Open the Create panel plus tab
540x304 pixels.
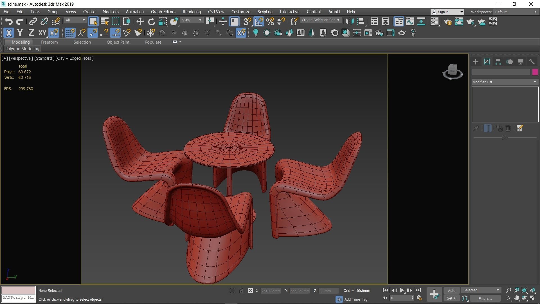[x=476, y=62]
